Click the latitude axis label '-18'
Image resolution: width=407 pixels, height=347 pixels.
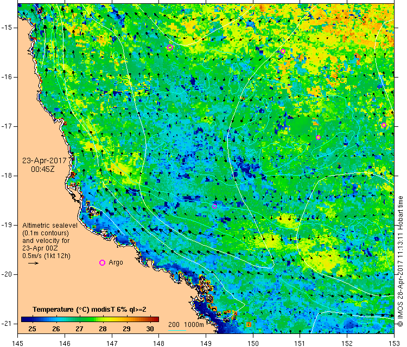click(6, 176)
